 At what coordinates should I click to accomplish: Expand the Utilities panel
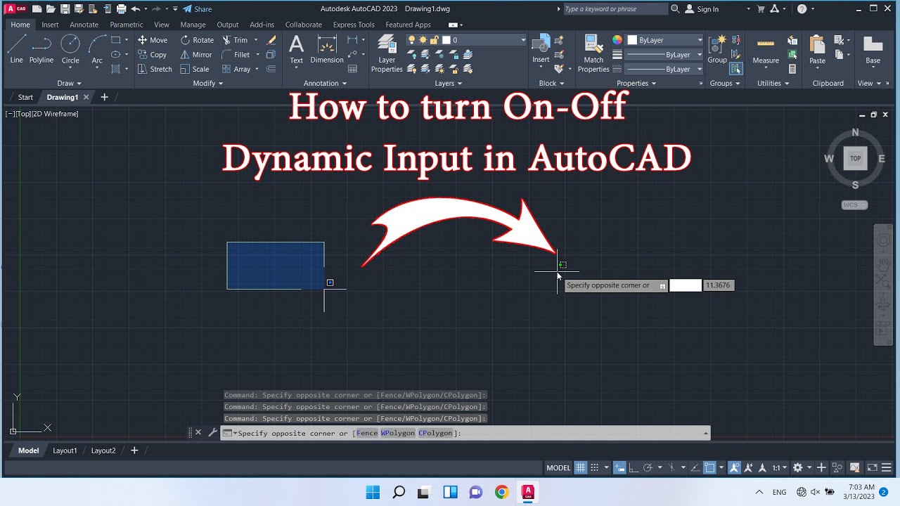(773, 83)
